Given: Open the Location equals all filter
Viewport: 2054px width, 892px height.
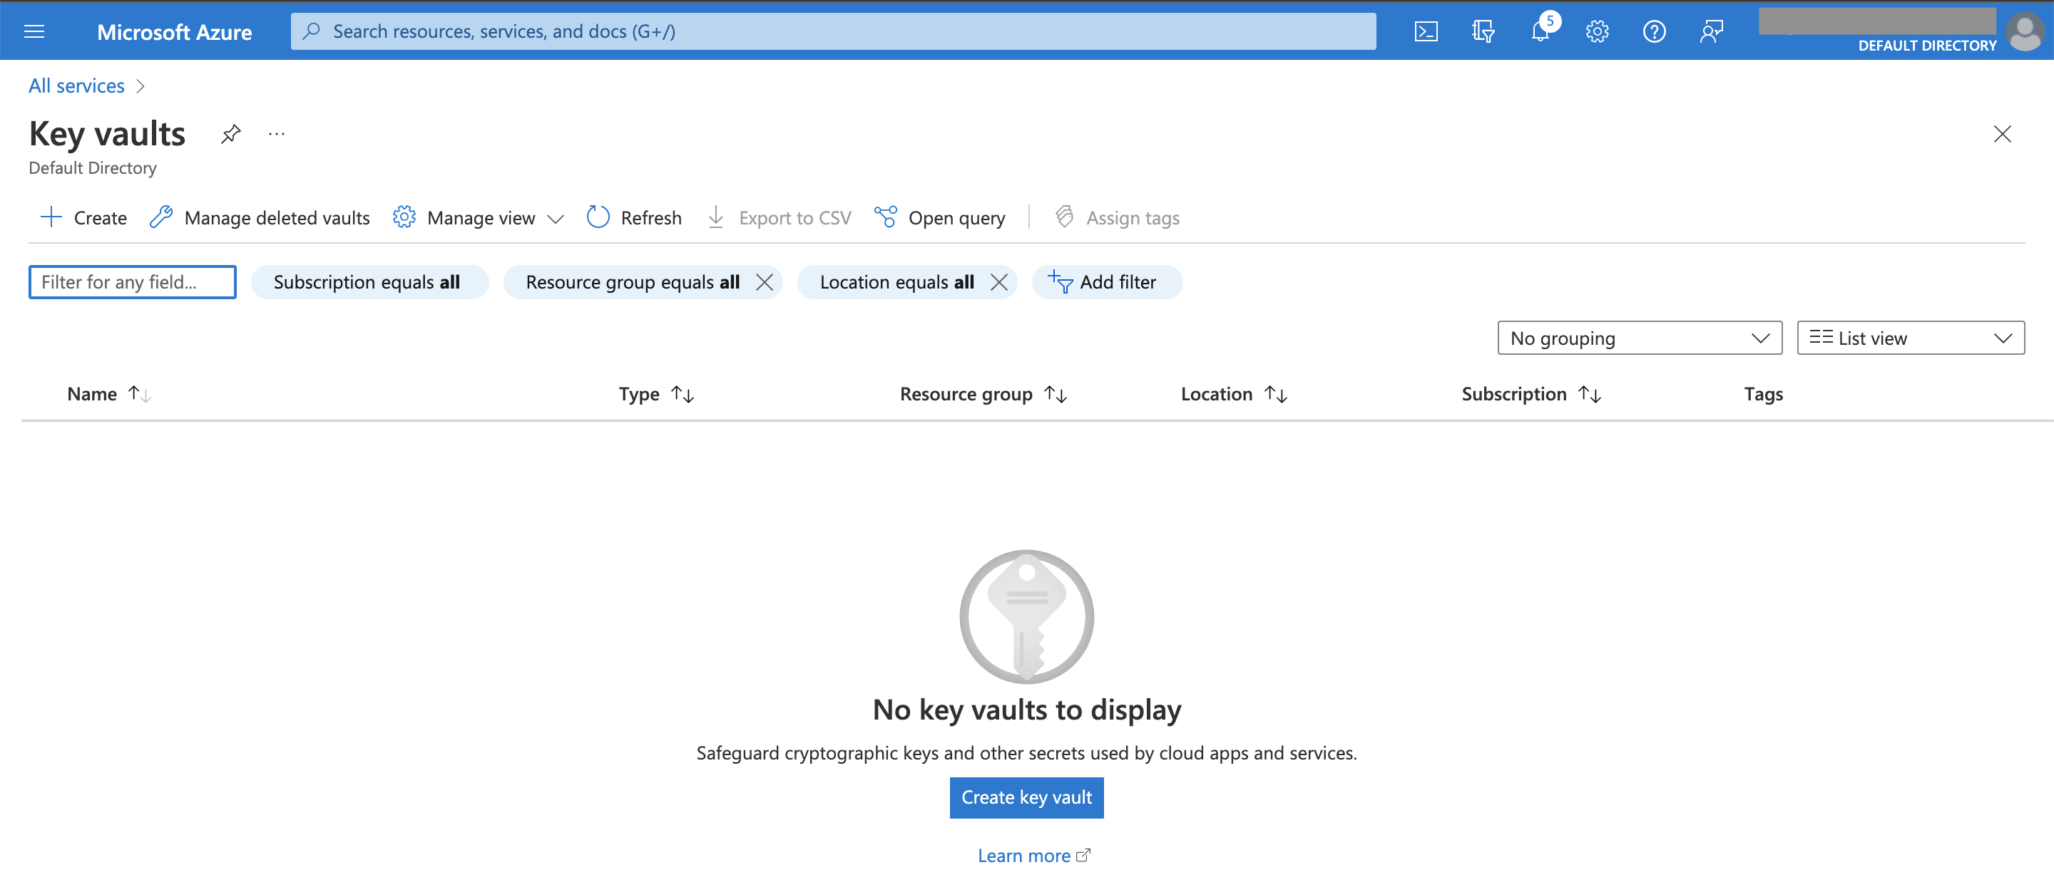Looking at the screenshot, I should (896, 282).
